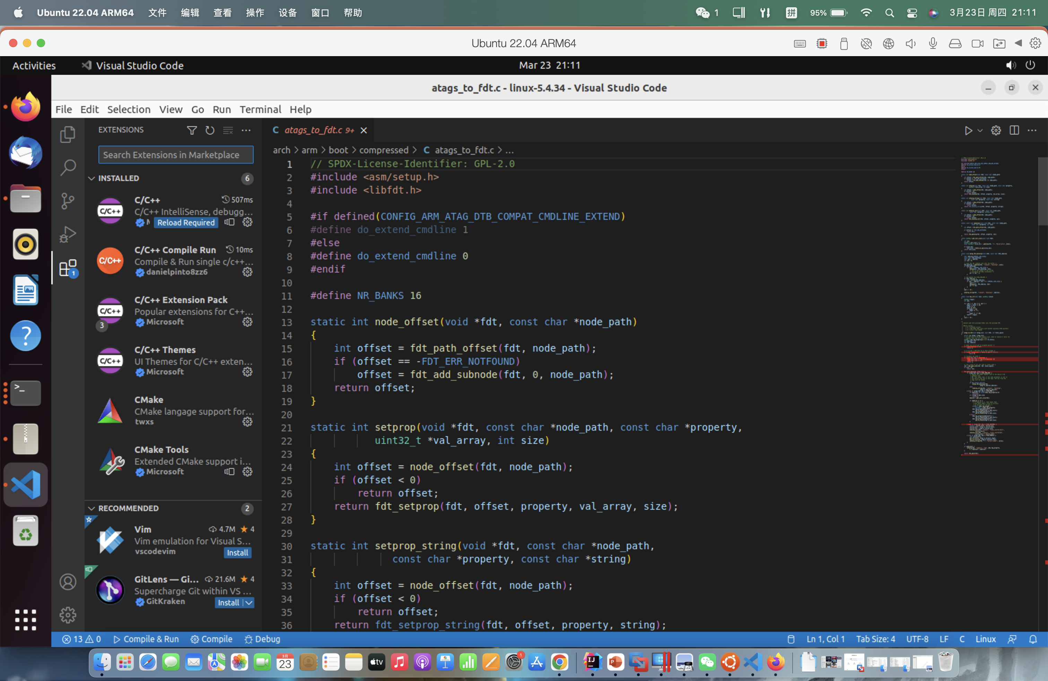
Task: Open the Manage gear in activity bar
Action: tap(67, 615)
